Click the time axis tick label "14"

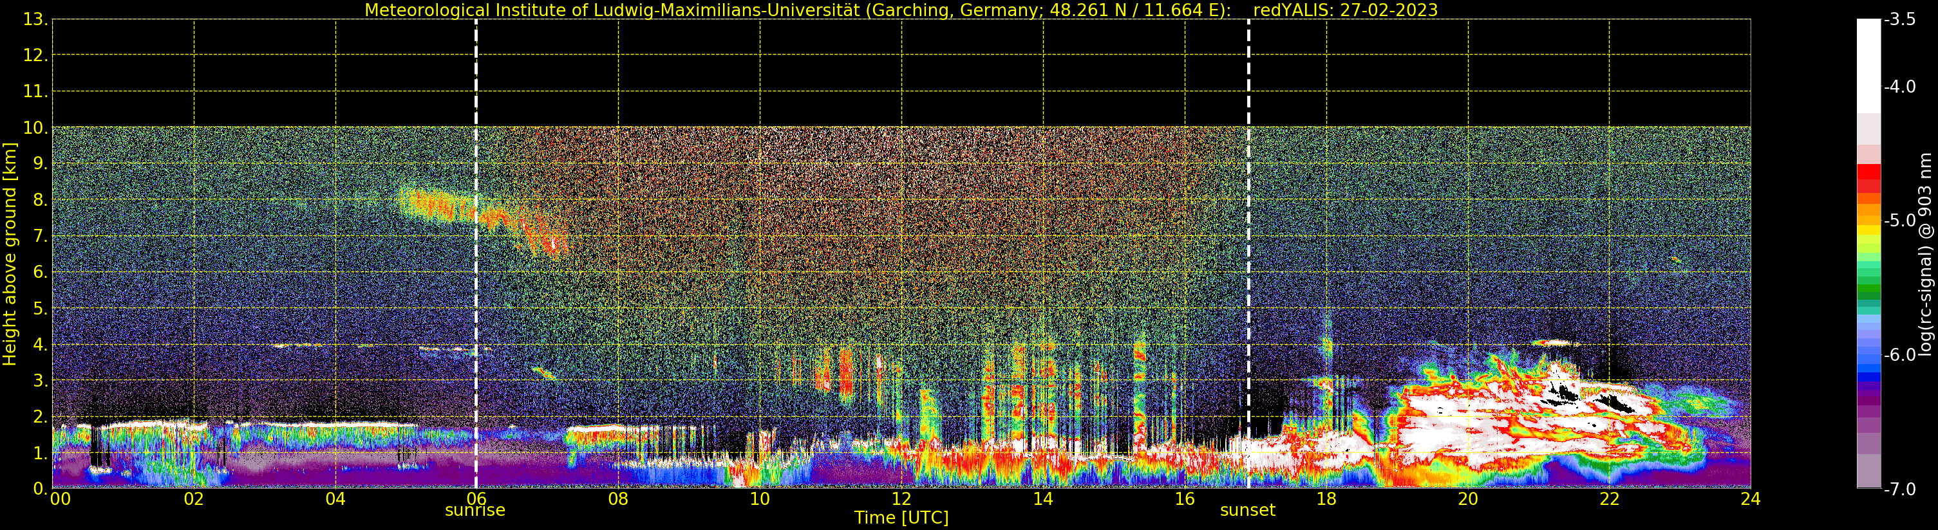click(x=1043, y=498)
